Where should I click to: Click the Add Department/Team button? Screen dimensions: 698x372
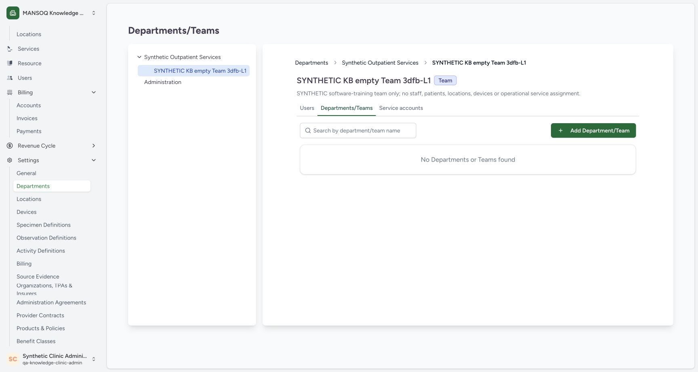593,130
